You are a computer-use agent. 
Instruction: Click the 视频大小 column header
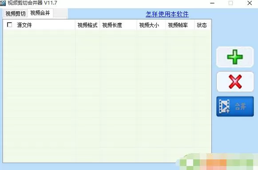pos(151,25)
